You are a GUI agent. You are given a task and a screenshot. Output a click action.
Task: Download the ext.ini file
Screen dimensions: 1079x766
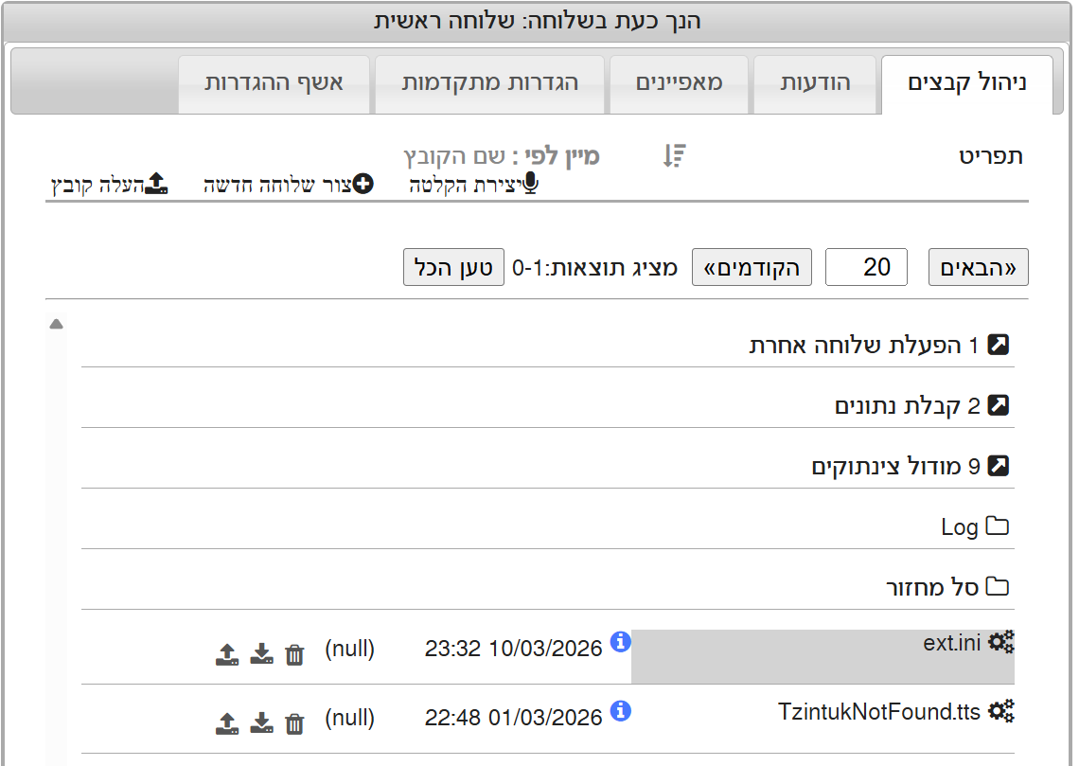tap(262, 654)
